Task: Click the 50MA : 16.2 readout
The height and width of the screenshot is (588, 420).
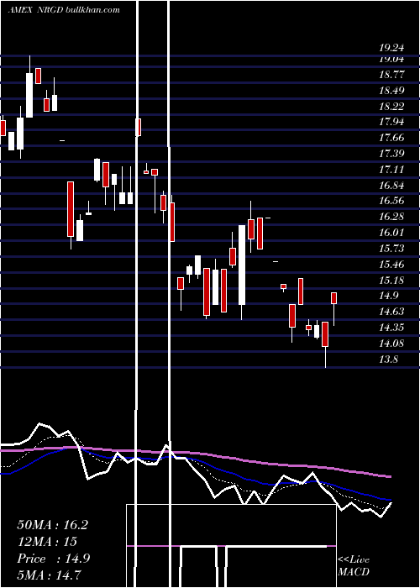Action: (x=52, y=525)
